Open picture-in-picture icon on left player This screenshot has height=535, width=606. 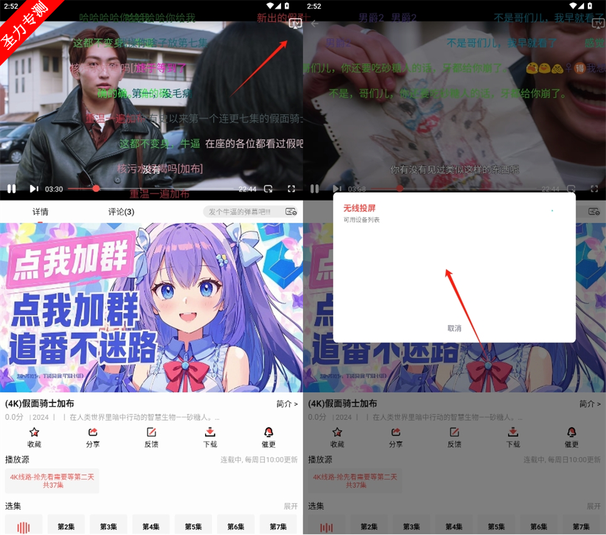[x=268, y=189]
